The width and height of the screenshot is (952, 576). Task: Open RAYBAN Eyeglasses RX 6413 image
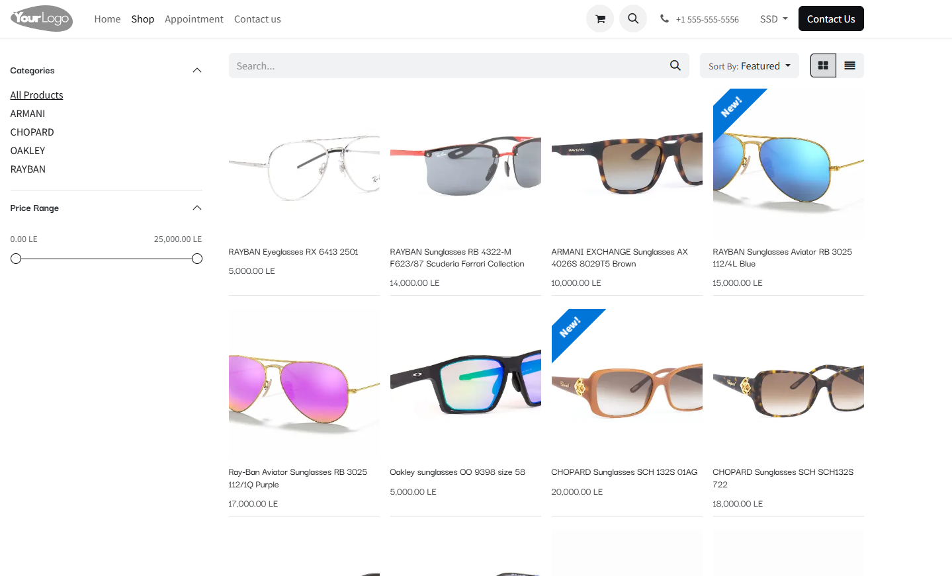coord(304,163)
